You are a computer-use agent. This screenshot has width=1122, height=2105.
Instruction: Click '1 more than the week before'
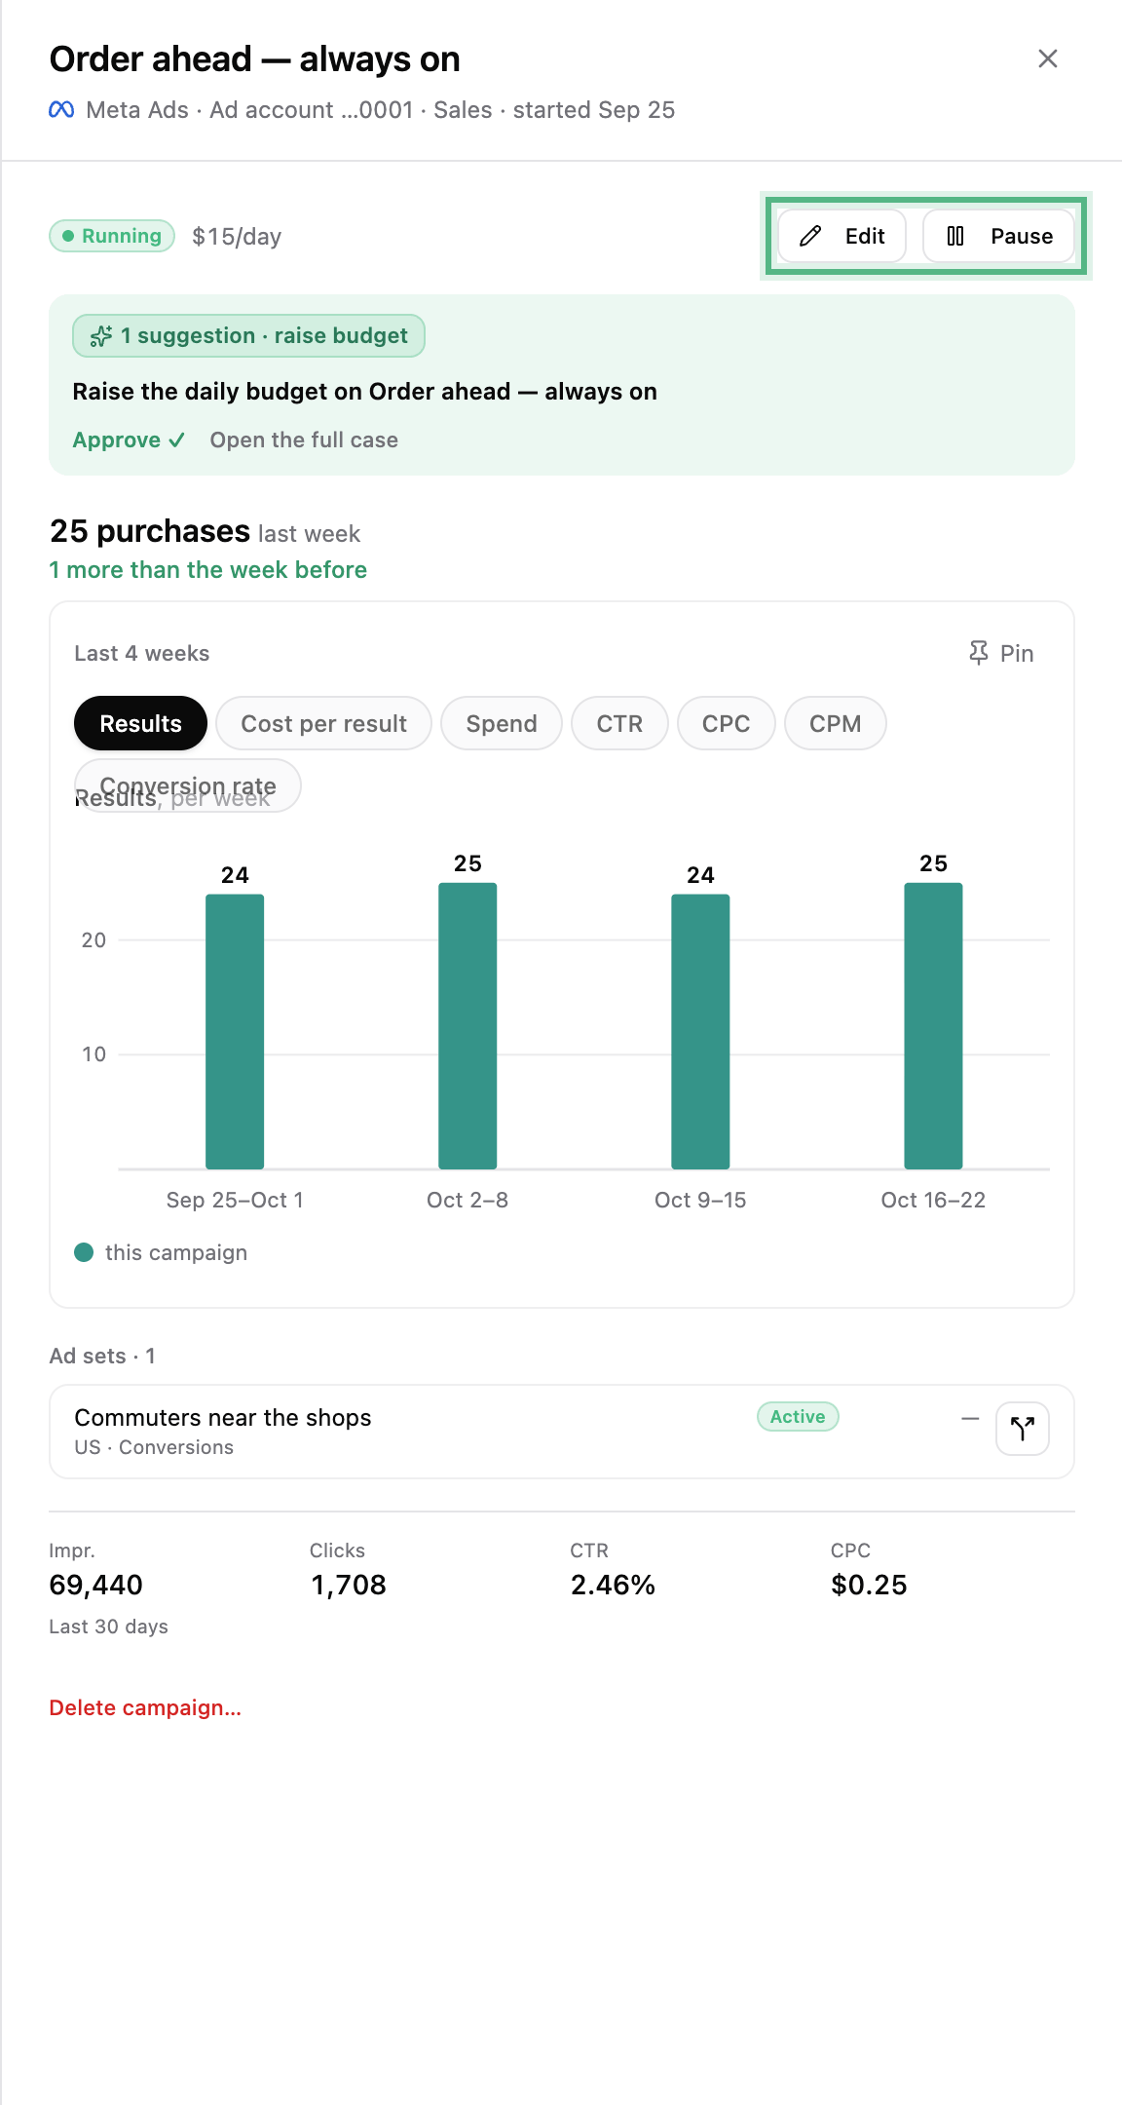[208, 570]
